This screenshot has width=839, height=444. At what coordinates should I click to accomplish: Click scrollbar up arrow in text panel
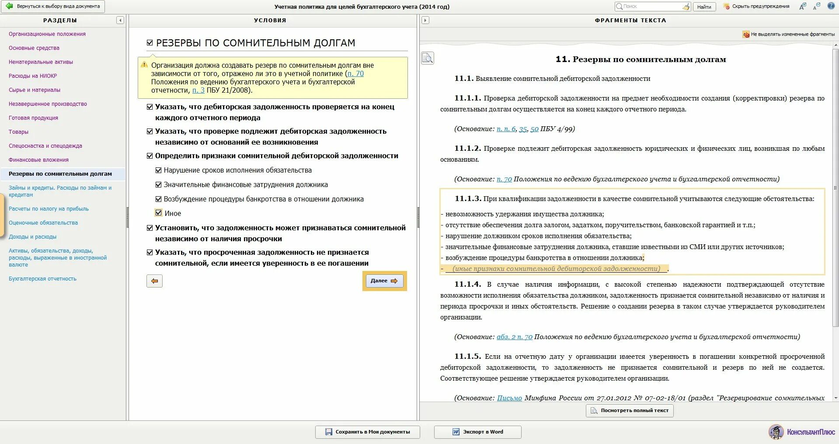pyautogui.click(x=836, y=45)
